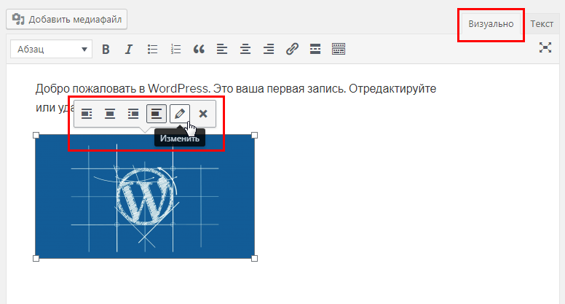Align text center in main toolbar
Screen dimensions: 565x304
(x=245, y=49)
